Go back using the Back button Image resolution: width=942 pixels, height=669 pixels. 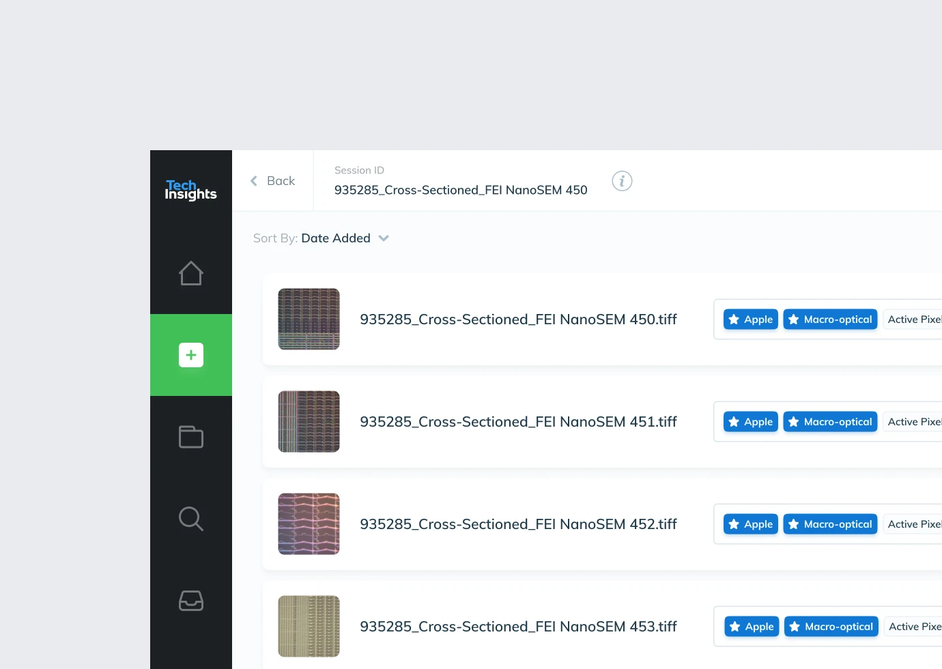[281, 181]
